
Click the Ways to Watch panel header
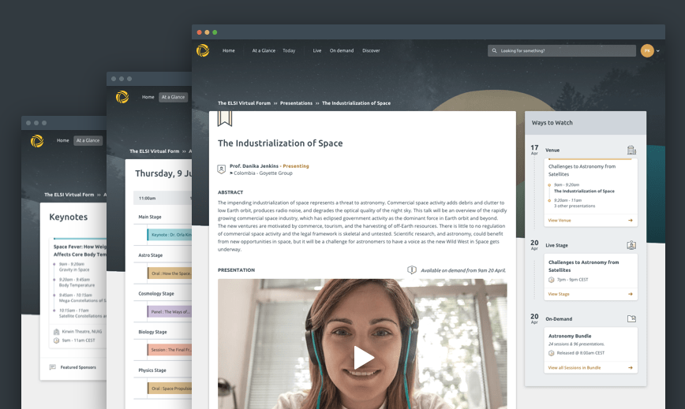tap(586, 122)
